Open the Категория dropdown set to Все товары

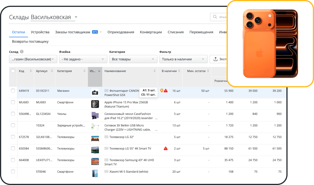pyautogui.click(x=133, y=59)
